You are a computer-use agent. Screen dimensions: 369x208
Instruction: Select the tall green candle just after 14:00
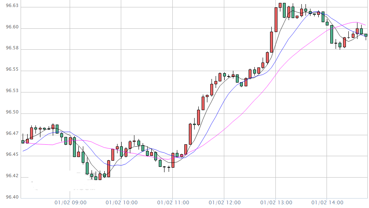pyautogui.click(x=331, y=34)
